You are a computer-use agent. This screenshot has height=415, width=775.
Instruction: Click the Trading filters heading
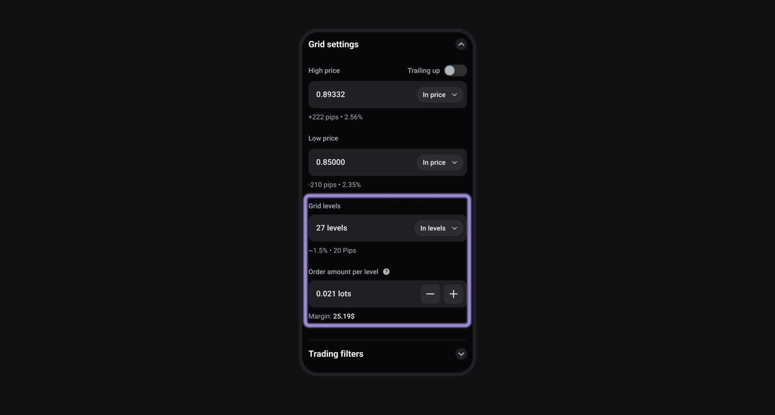[336, 354]
